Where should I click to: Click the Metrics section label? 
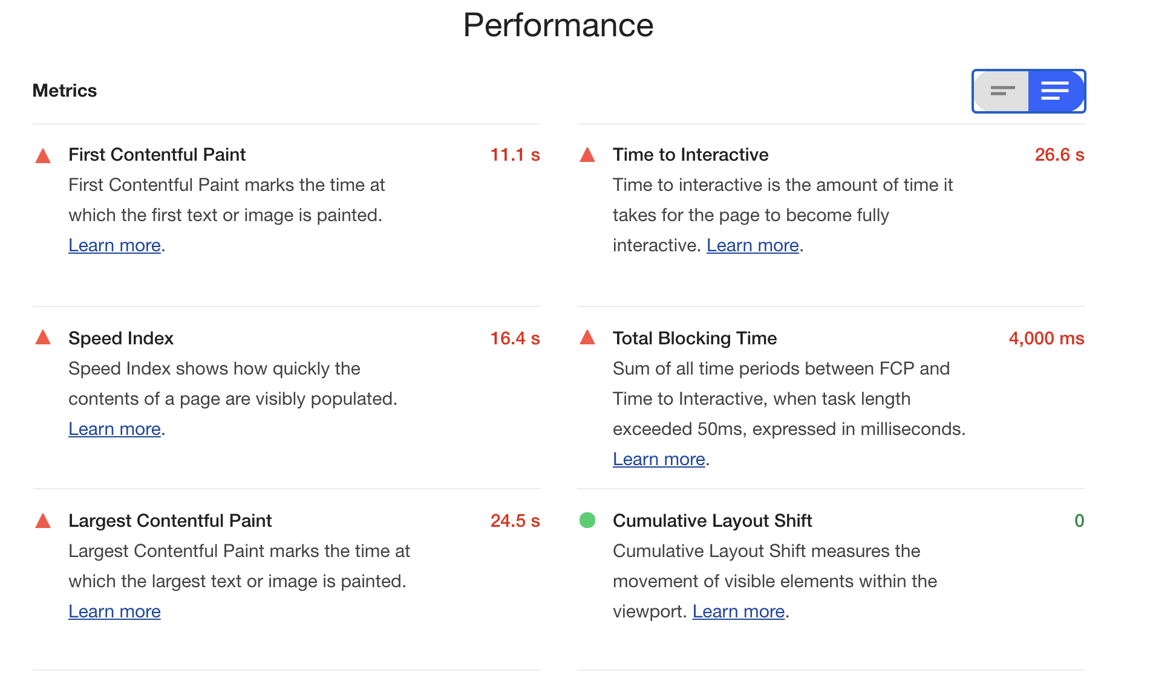click(x=65, y=91)
